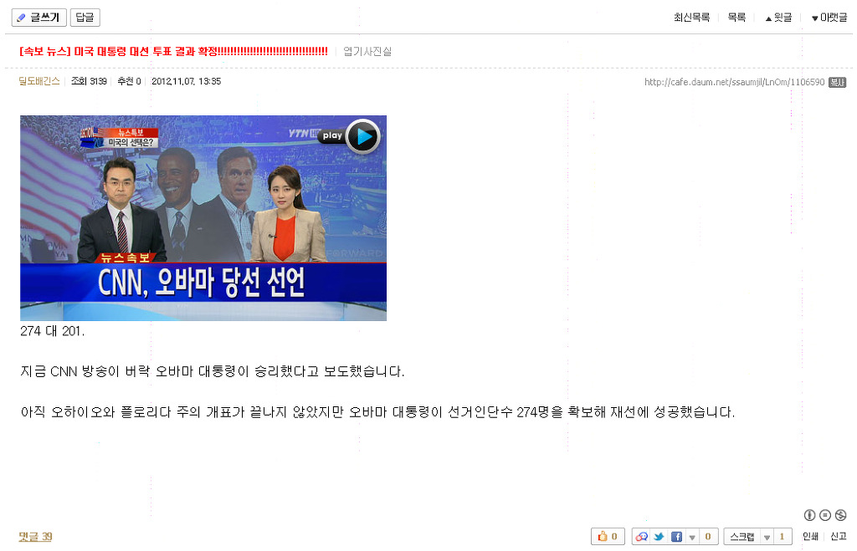Open the 엽기사진실 board link
The height and width of the screenshot is (551, 857).
coord(367,51)
